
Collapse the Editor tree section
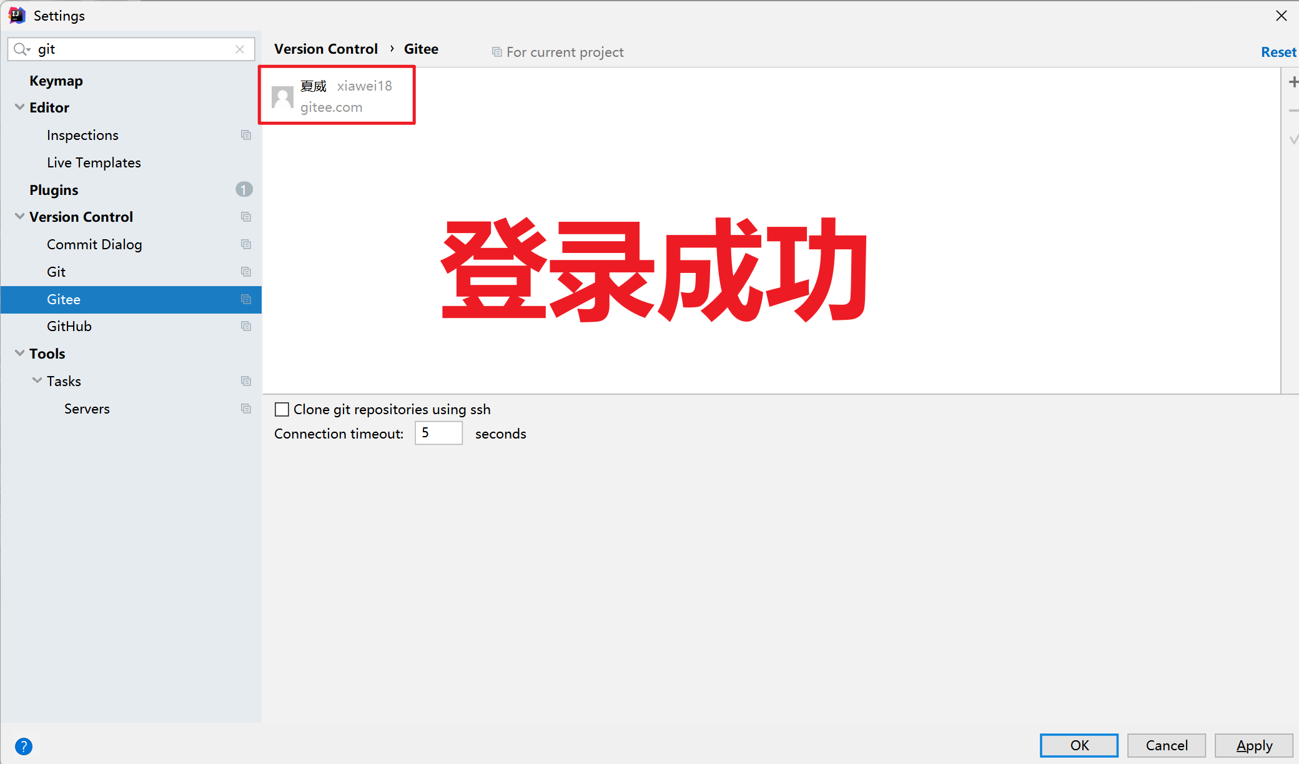(x=20, y=107)
